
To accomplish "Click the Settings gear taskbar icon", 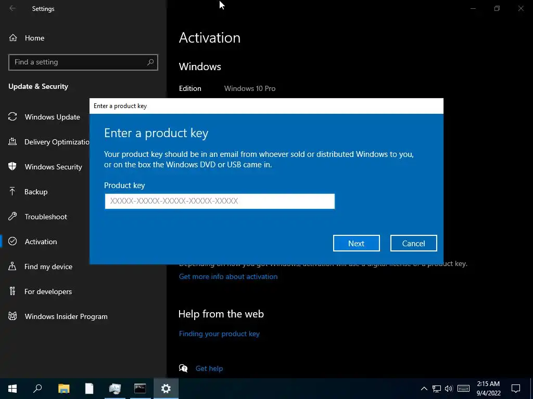I will tap(166, 389).
